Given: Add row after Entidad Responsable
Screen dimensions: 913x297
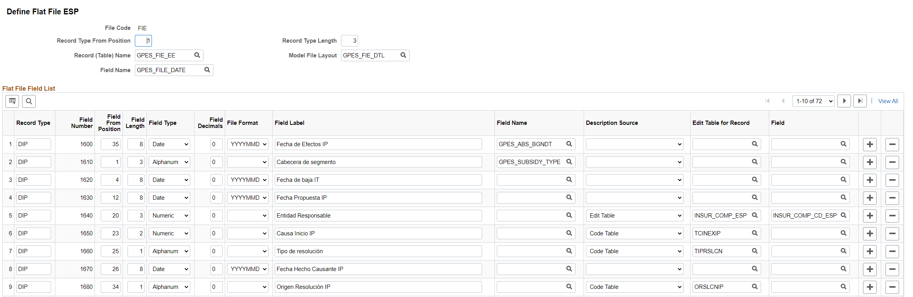Looking at the screenshot, I should pyautogui.click(x=870, y=216).
